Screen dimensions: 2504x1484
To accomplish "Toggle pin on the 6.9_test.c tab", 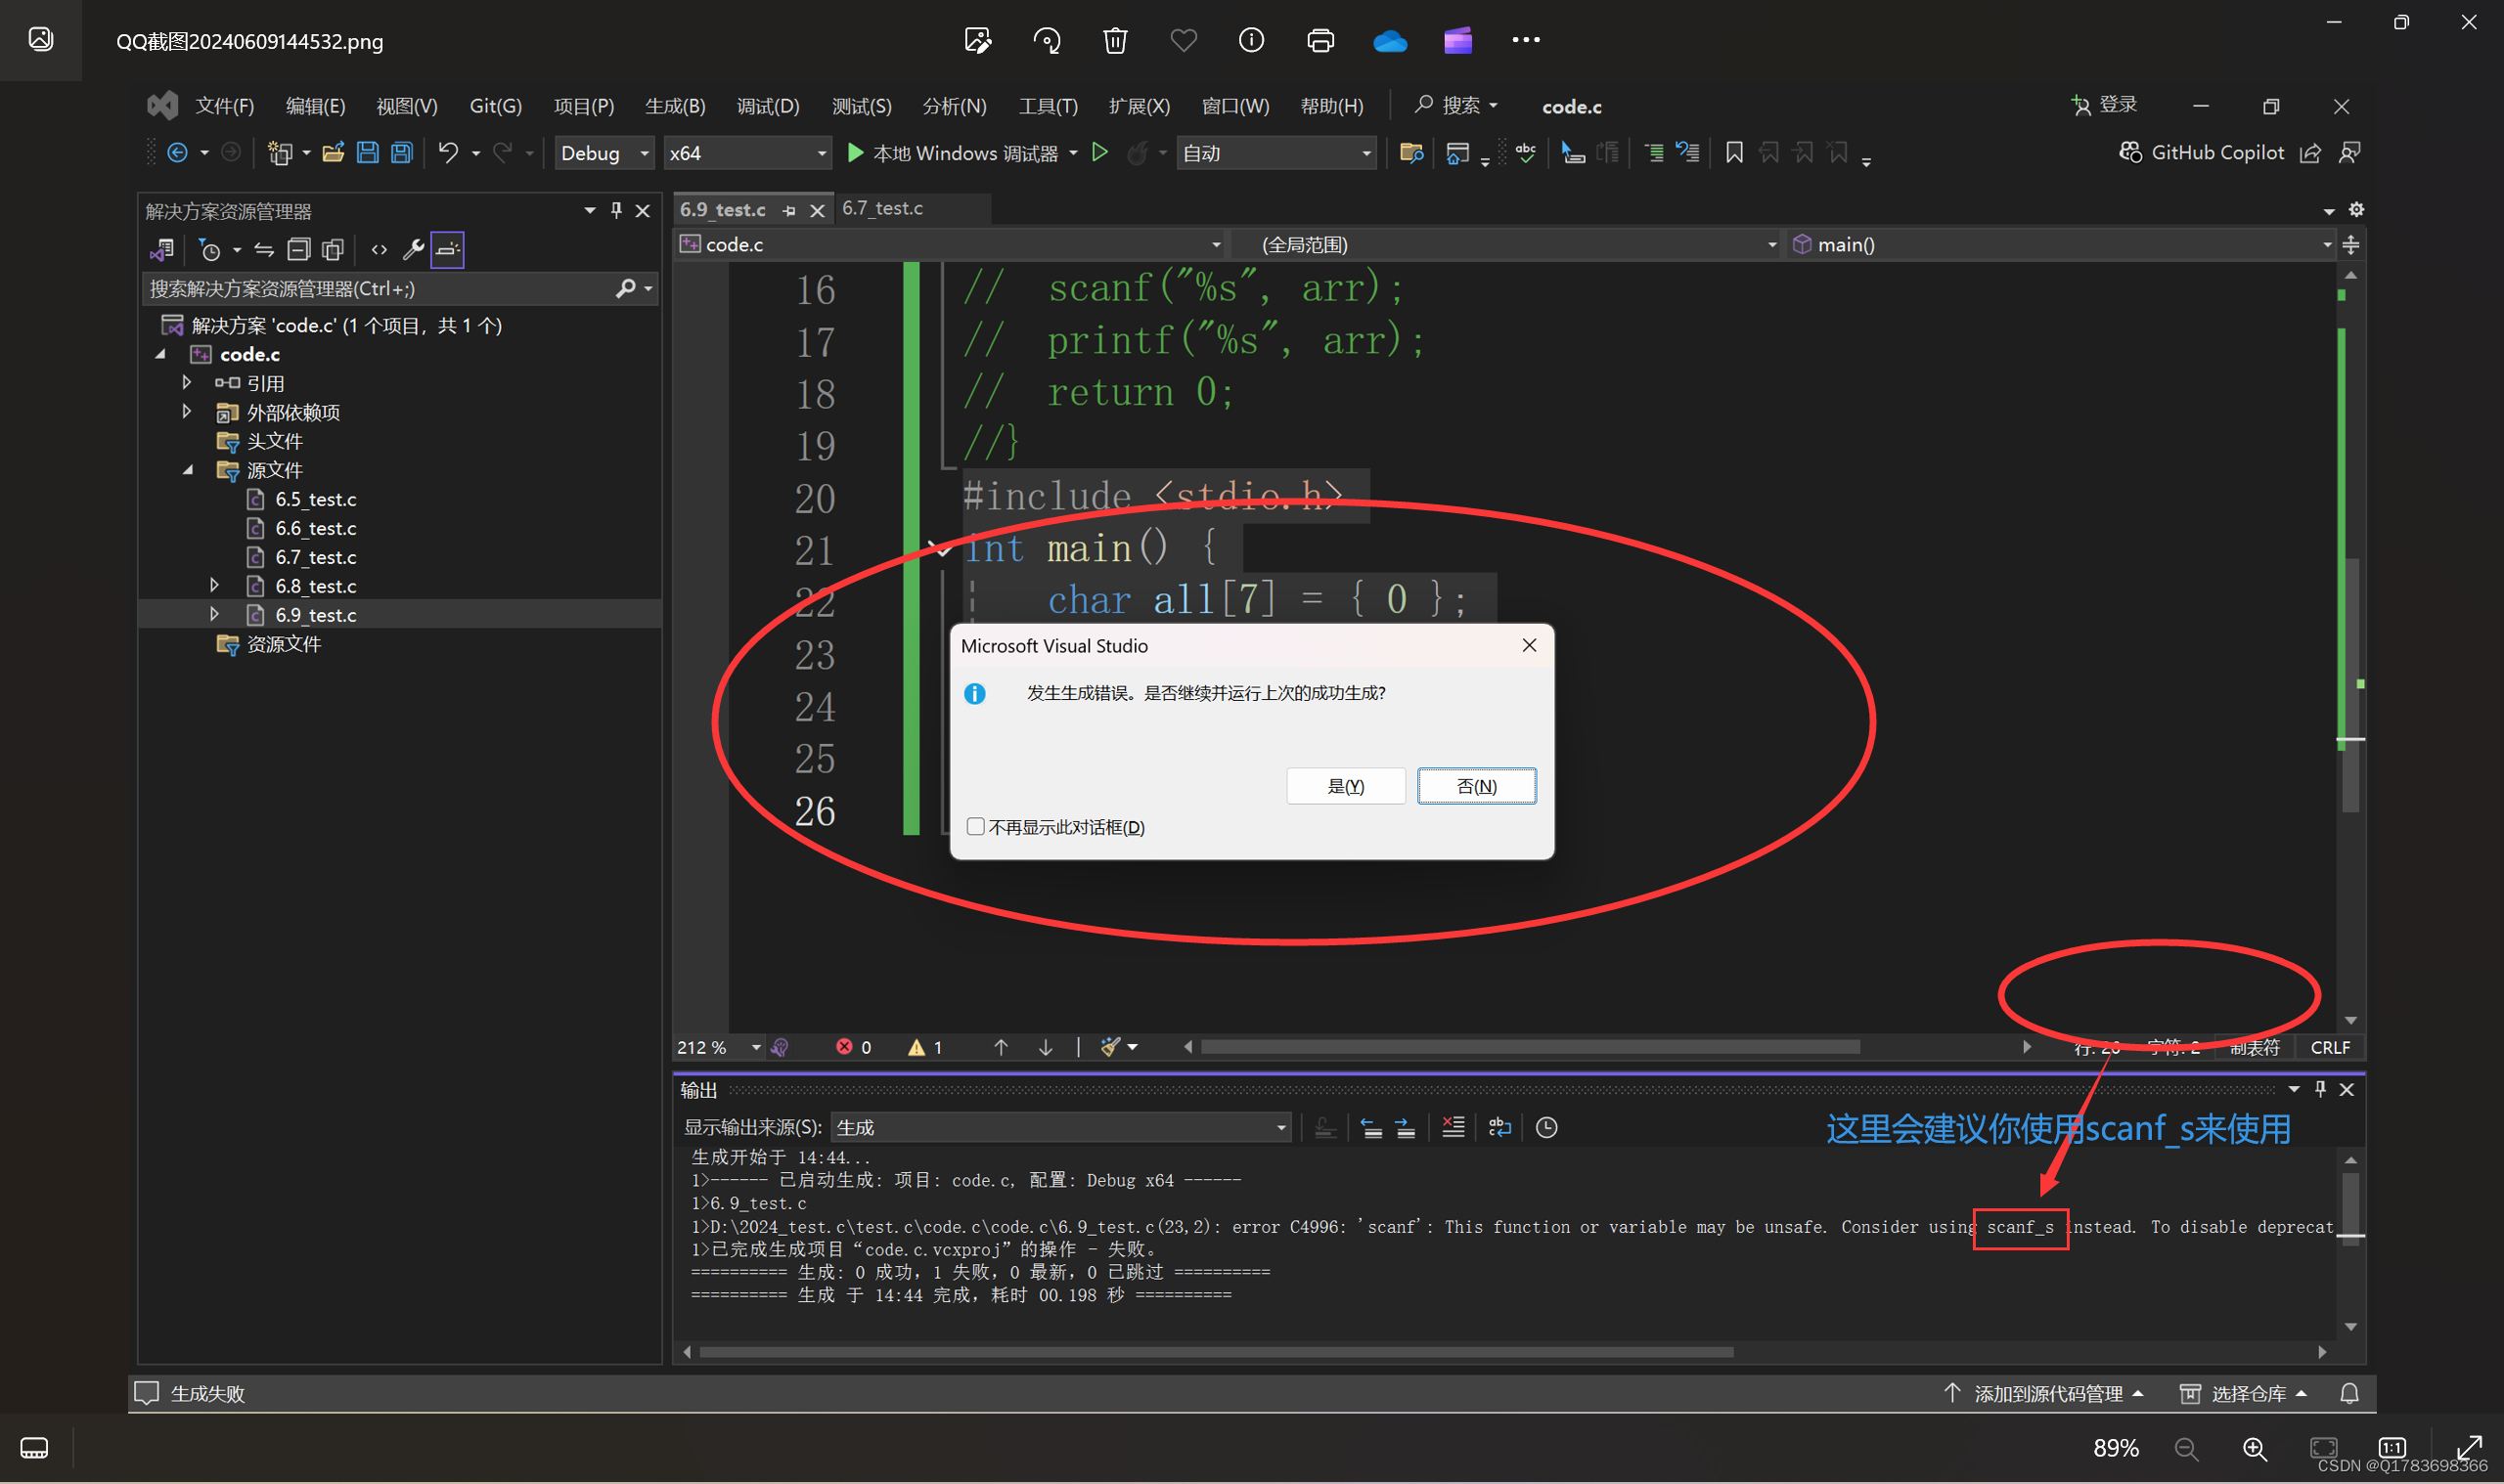I will click(789, 210).
